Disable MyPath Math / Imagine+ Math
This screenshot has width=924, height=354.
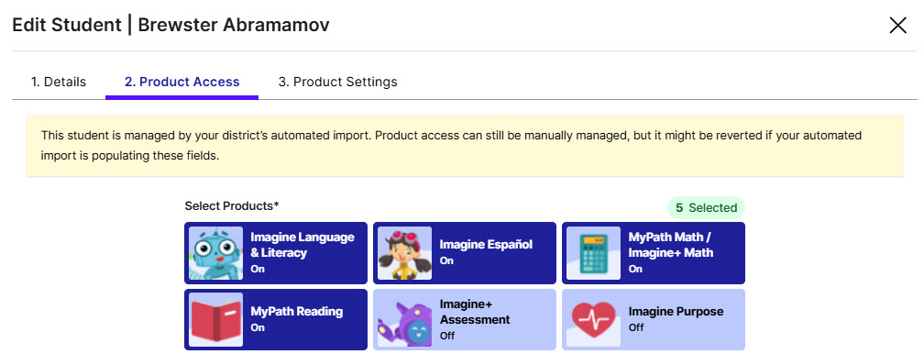coord(653,253)
